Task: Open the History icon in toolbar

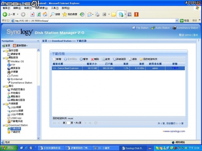Action: 82,14
